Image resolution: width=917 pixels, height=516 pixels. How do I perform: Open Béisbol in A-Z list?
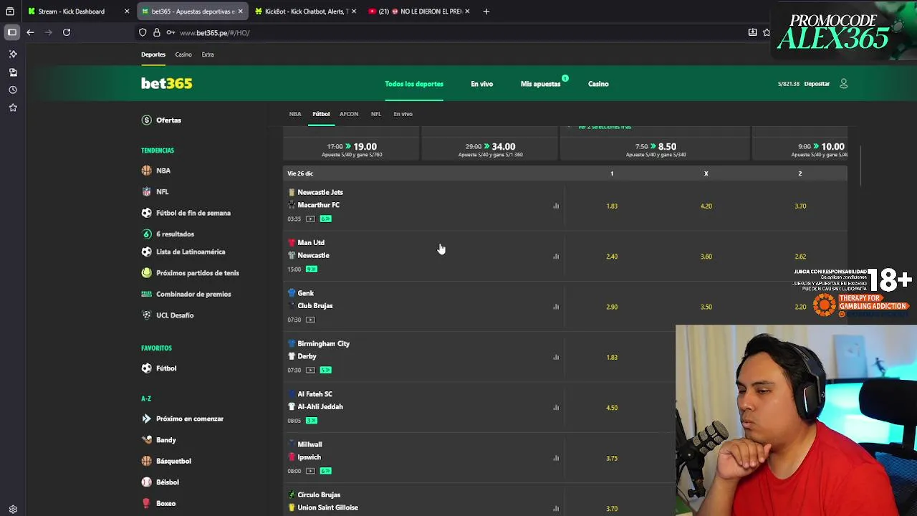tap(168, 482)
